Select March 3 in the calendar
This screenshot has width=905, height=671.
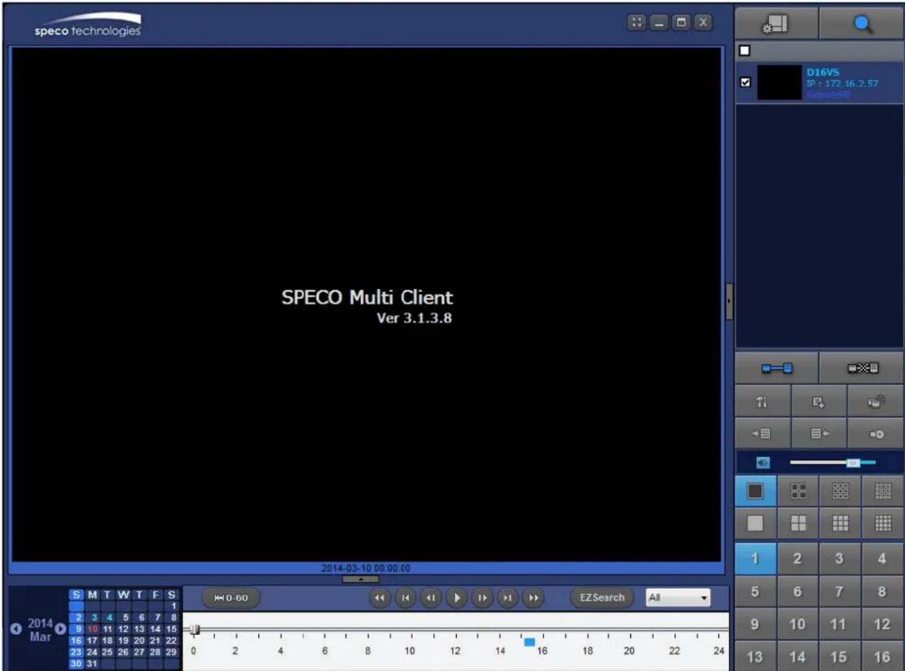(94, 617)
